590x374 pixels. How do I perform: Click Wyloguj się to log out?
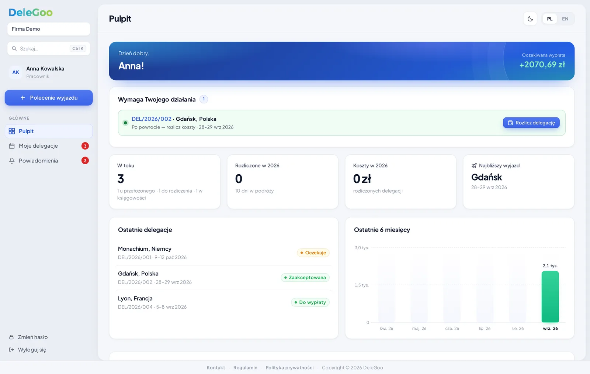tap(32, 350)
